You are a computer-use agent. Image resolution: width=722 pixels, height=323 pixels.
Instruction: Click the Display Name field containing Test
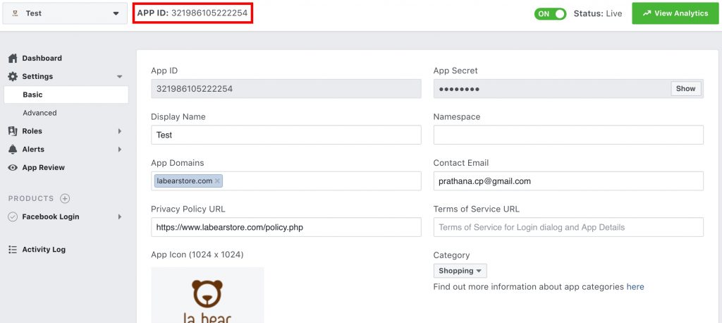tap(286, 135)
